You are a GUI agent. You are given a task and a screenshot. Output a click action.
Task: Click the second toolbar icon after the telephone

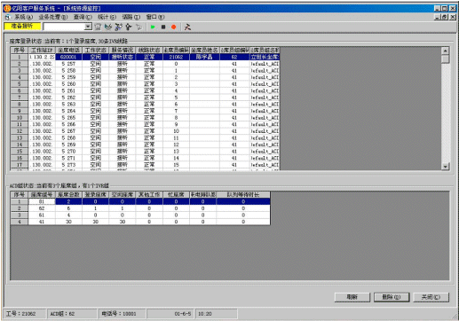click(x=108, y=27)
